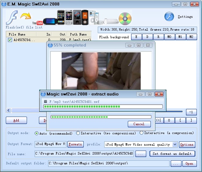
Task: Click Flash background D button
Action: pyautogui.click(x=147, y=37)
